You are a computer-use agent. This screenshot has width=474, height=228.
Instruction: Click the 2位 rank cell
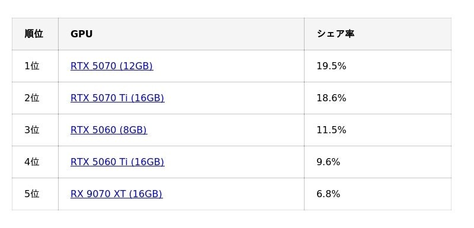click(x=35, y=98)
